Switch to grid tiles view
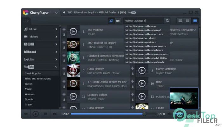The image size is (222, 127). [x=195, y=21]
